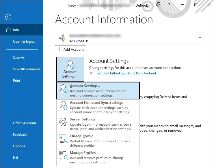The height and width of the screenshot is (168, 216).
Task: Click the Info home icon
Action: pos(8,30)
